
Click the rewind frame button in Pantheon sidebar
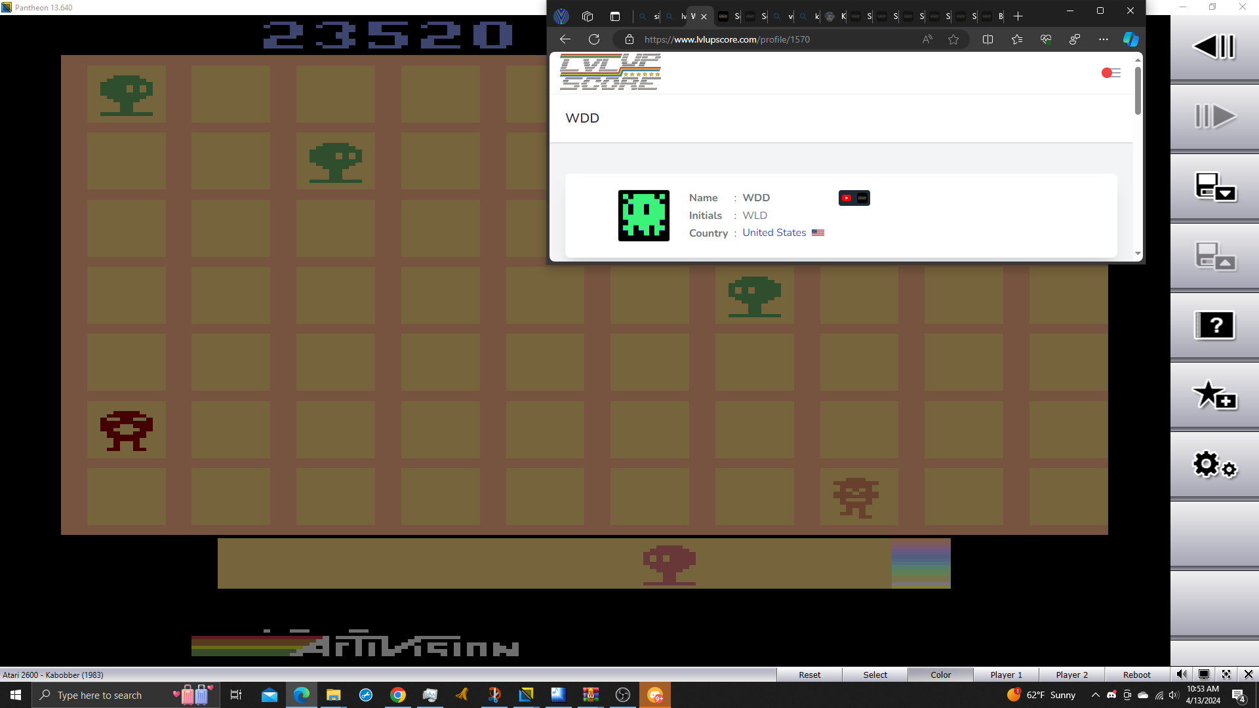pyautogui.click(x=1214, y=47)
